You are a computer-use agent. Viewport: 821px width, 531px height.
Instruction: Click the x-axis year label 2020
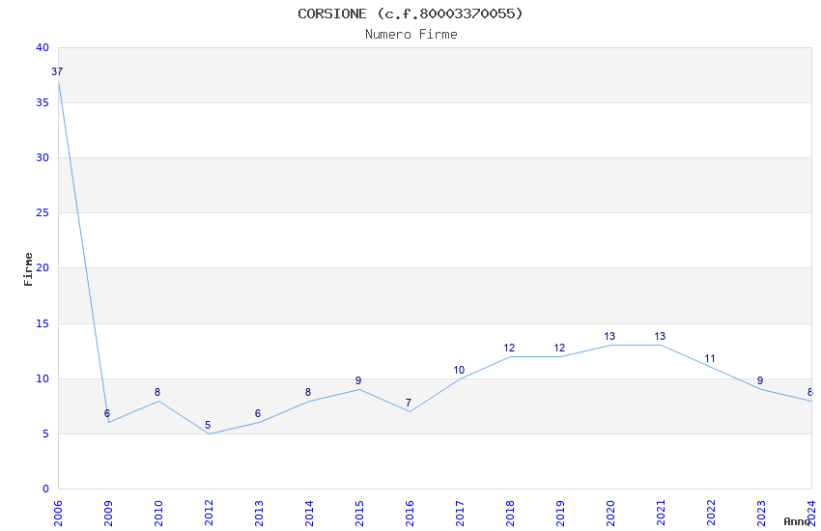click(x=611, y=514)
